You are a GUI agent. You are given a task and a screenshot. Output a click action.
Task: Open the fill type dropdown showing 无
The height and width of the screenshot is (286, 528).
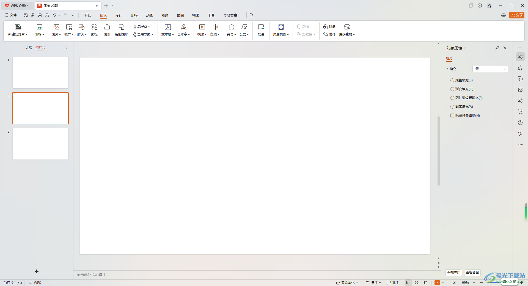pos(490,69)
